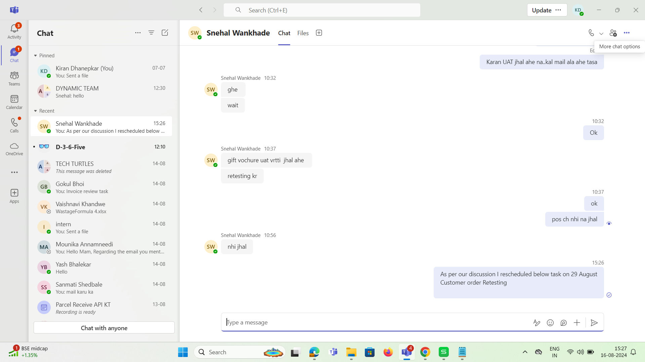Open chat list more options ellipsis
The image size is (645, 362).
pyautogui.click(x=138, y=33)
